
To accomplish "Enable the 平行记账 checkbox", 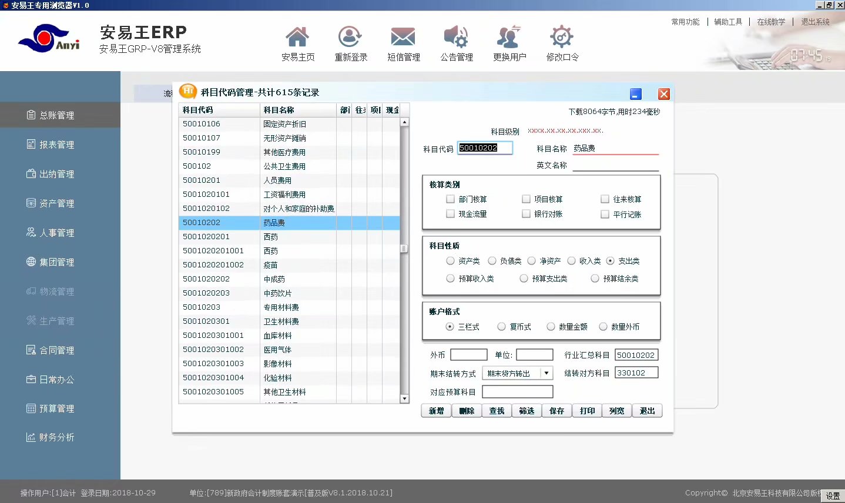I will (x=605, y=214).
